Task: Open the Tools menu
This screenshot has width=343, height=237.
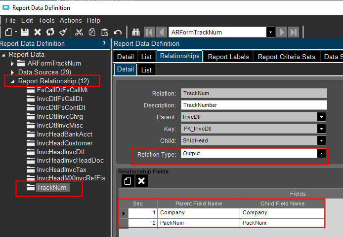Action: click(x=46, y=20)
